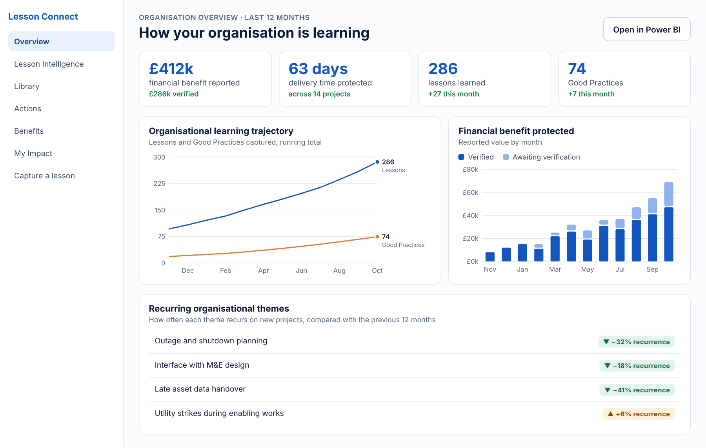Click the Nov bar in benefit chart
The image size is (706, 448).
pos(490,257)
